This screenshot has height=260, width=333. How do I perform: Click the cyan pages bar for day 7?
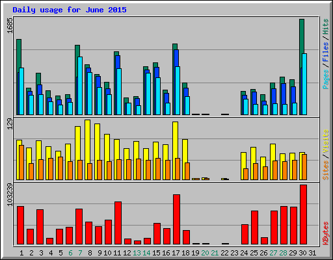click(x=80, y=86)
